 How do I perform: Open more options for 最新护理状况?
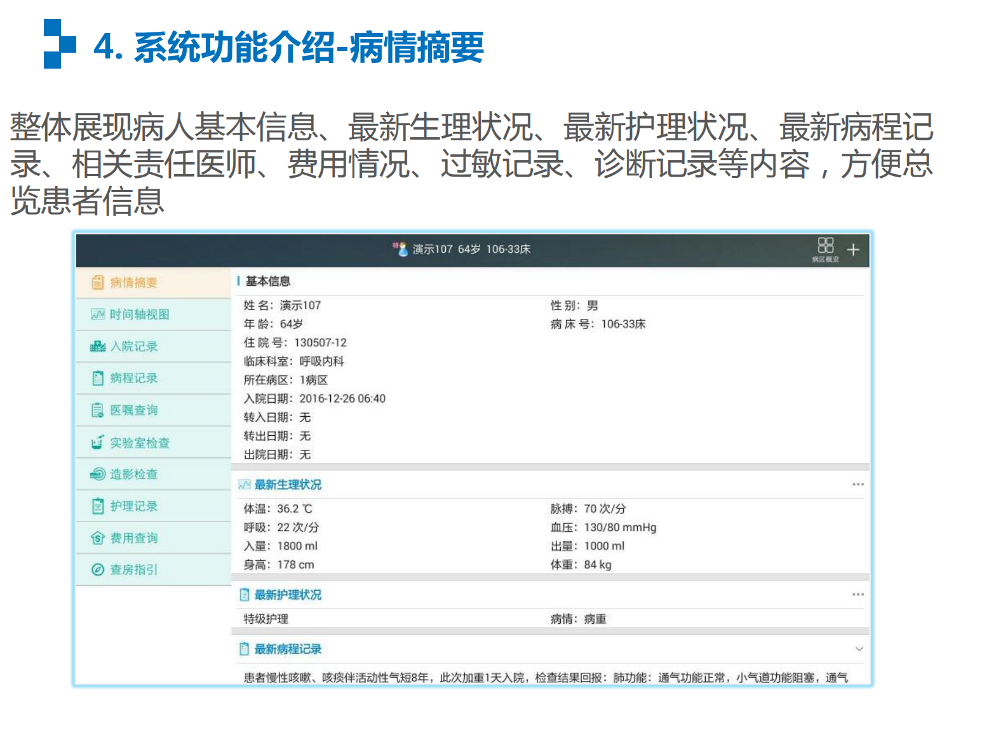(857, 595)
